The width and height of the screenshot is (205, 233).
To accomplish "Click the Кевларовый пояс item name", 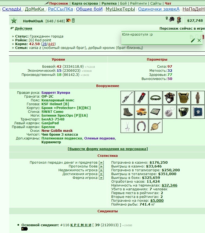I will pos(58,100).
